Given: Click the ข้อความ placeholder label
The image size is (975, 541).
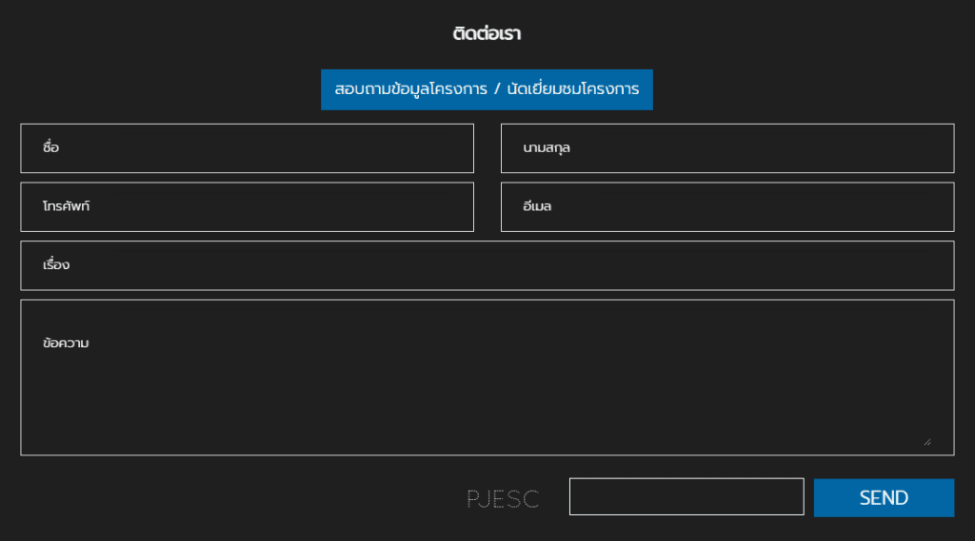Looking at the screenshot, I should [x=66, y=343].
